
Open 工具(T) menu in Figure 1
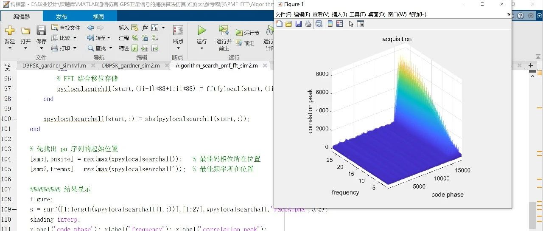(358, 14)
